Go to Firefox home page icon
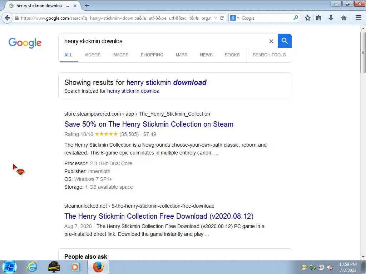This screenshot has width=366, height=274. (x=343, y=18)
